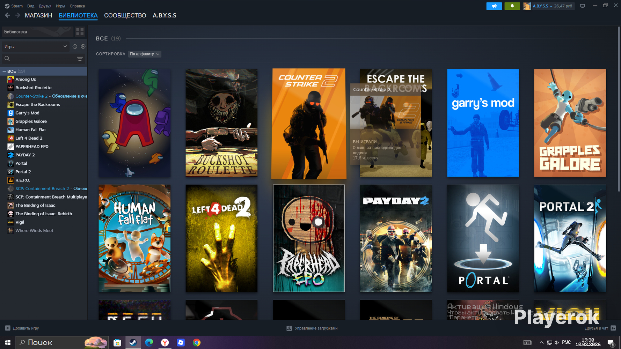Toggle system volume icon in tray
The height and width of the screenshot is (349, 621).
tap(557, 343)
